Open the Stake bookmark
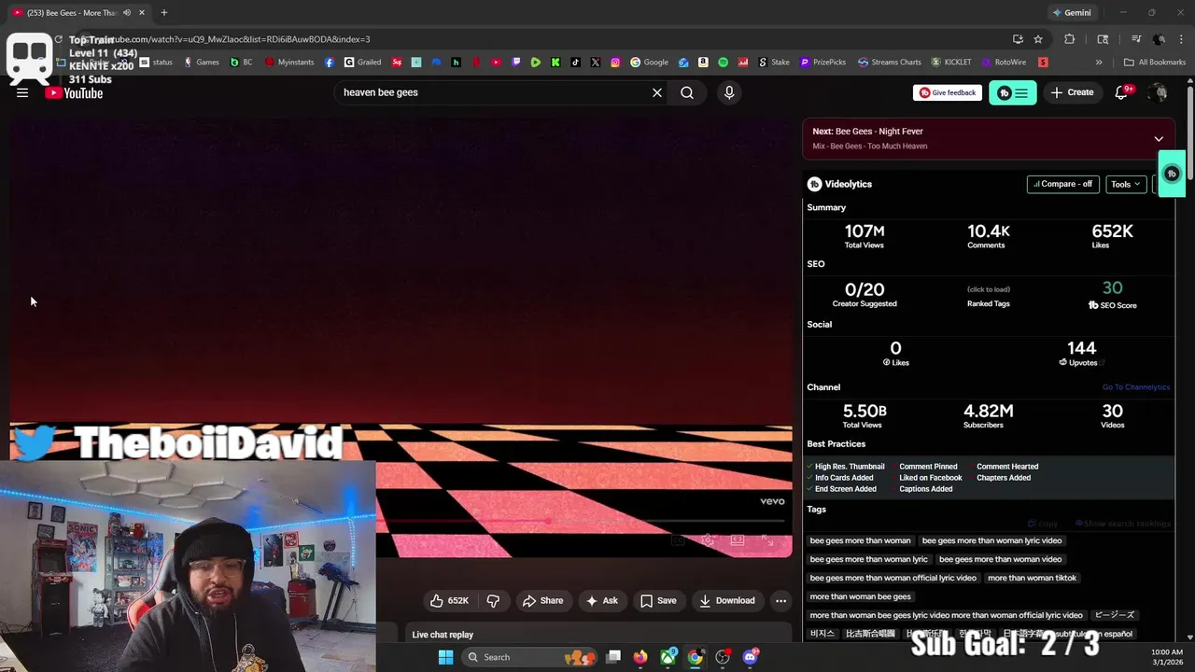Viewport: 1195px width, 672px height. (773, 63)
